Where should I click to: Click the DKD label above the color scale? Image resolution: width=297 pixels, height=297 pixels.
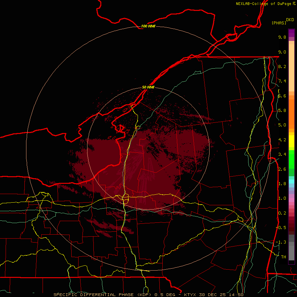tap(290, 20)
